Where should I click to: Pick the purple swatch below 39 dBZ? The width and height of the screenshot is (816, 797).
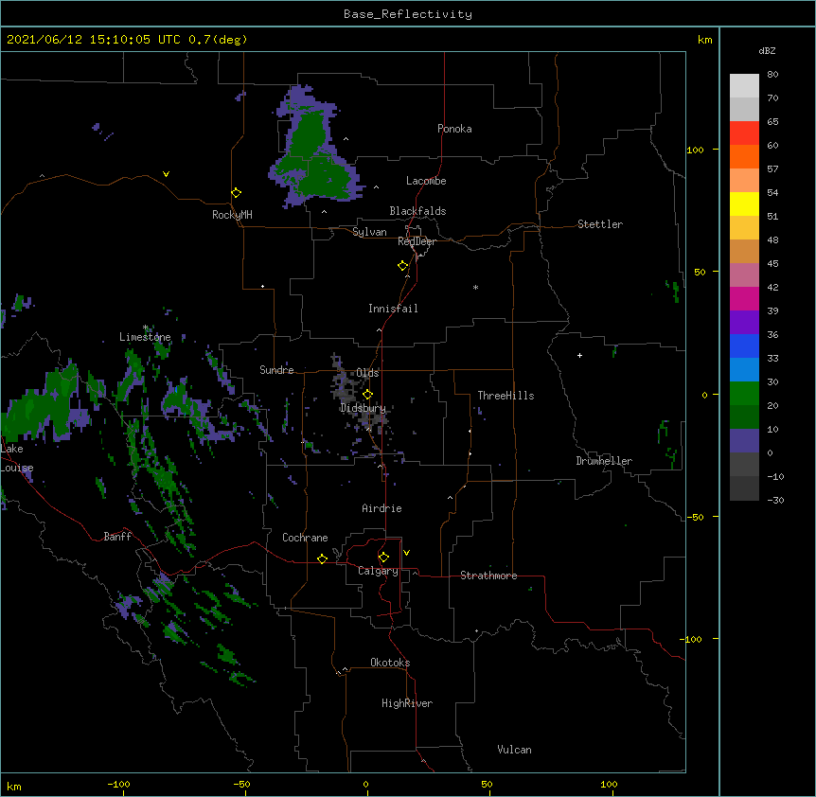[x=744, y=322]
